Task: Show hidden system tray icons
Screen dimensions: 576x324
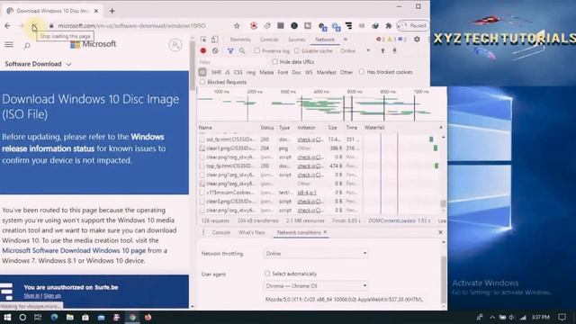Action: point(492,317)
